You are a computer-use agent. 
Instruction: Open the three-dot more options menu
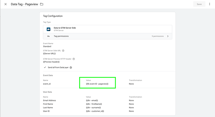209,4
